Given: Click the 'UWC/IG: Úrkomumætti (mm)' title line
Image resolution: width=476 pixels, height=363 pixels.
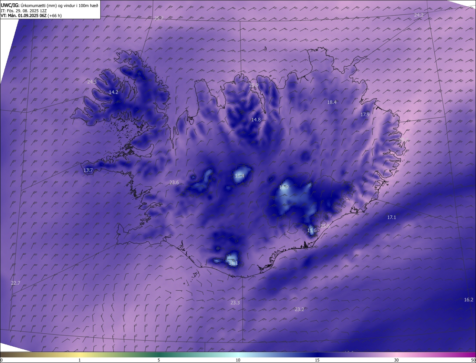Looking at the screenshot, I should click(49, 6).
